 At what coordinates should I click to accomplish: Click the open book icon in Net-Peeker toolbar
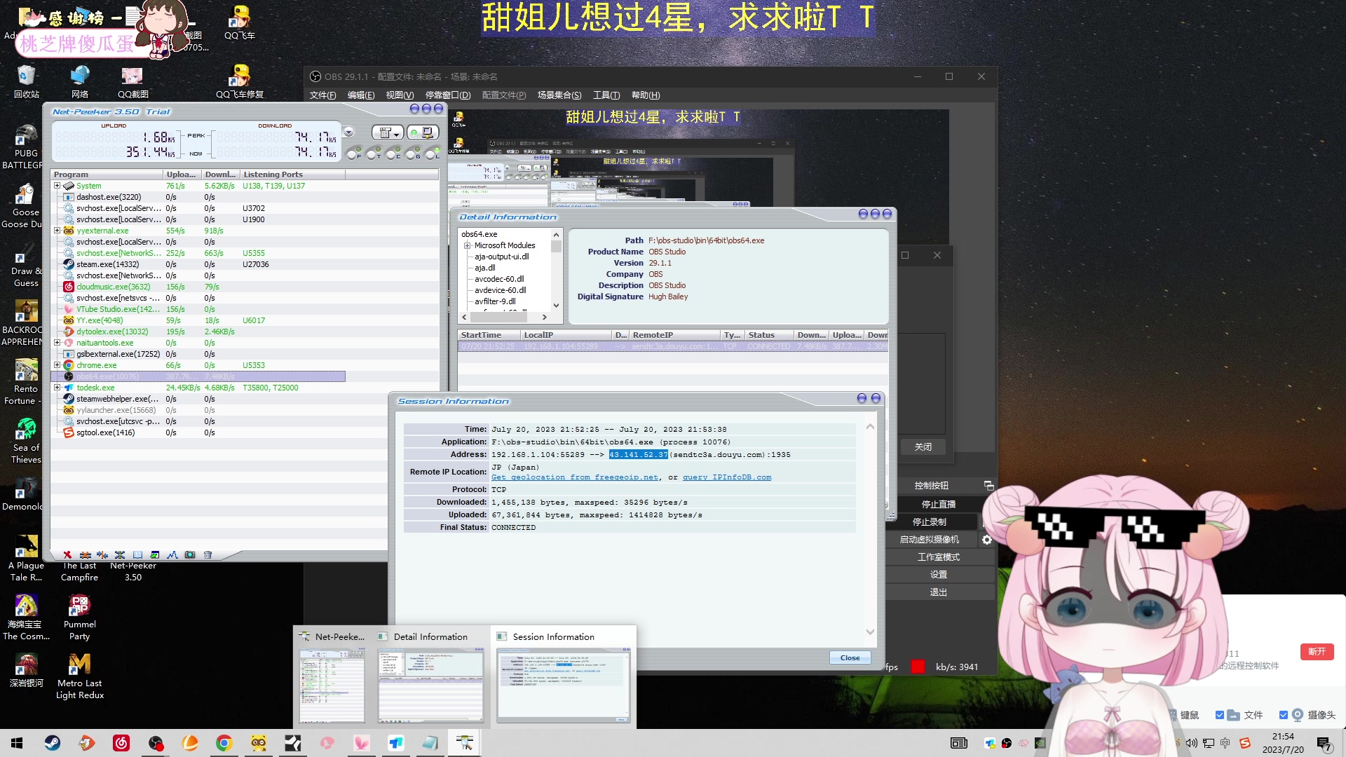pos(137,554)
